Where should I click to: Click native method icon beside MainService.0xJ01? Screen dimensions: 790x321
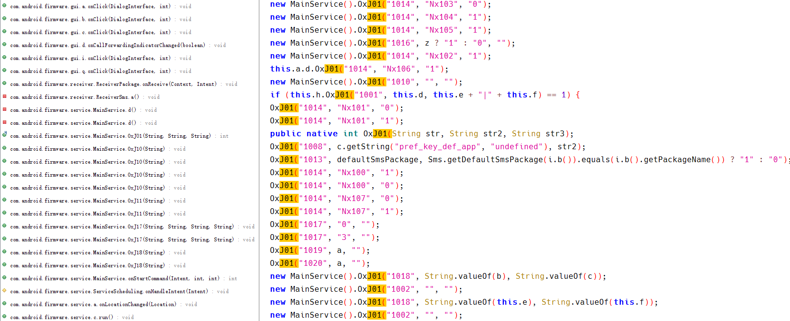[x=4, y=135]
